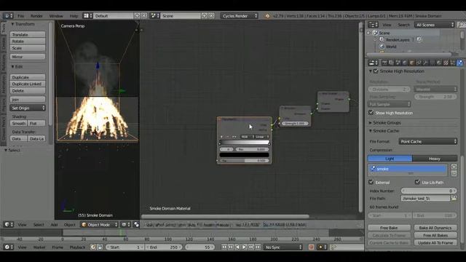Click the ColorRamp gradient bar

245,143
